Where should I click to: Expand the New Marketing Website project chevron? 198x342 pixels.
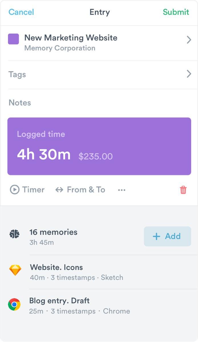click(x=189, y=40)
